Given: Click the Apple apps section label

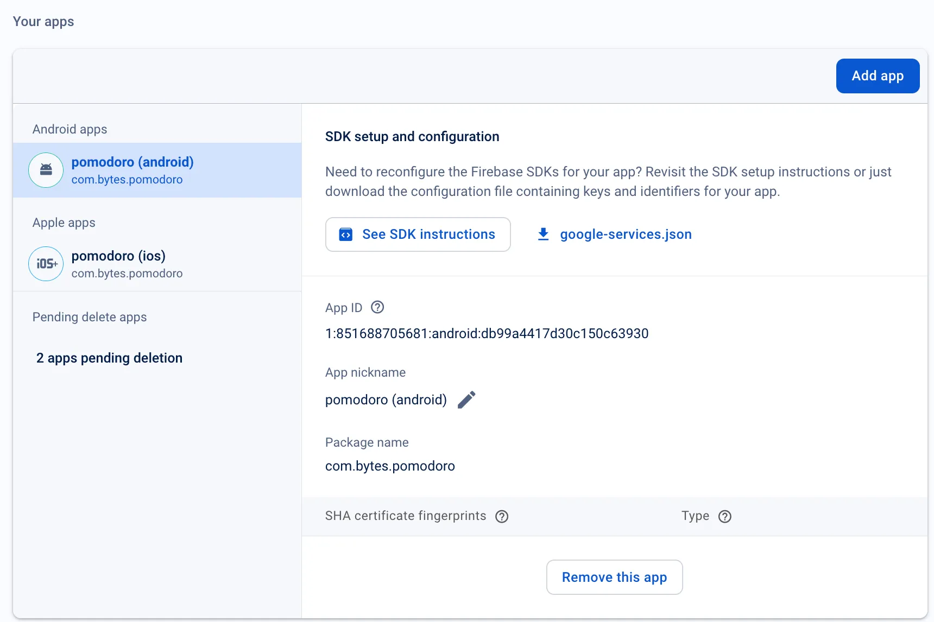Looking at the screenshot, I should click(x=64, y=223).
